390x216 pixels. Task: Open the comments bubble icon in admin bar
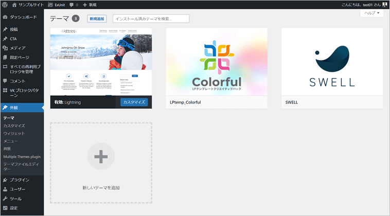[73, 4]
